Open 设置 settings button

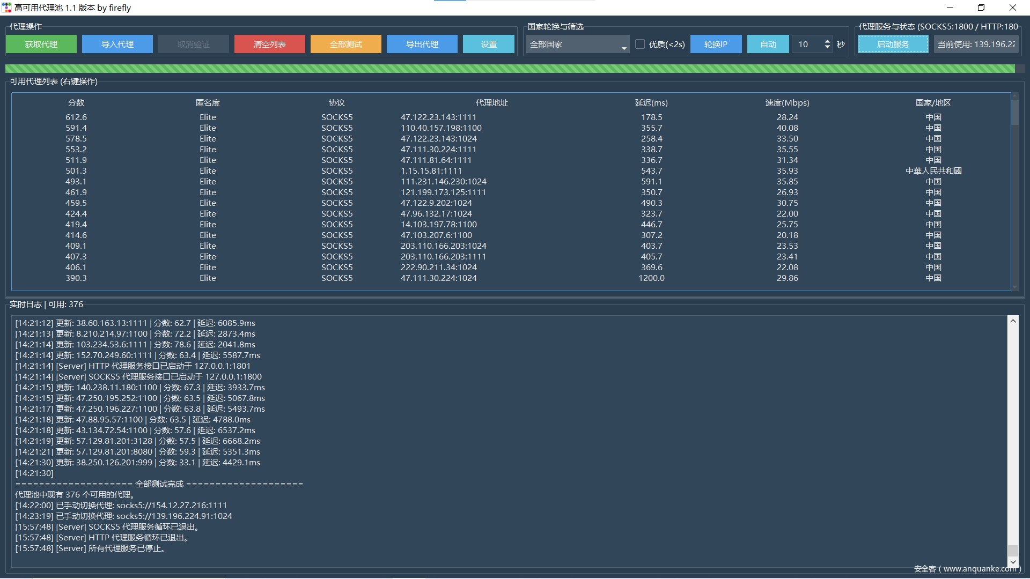point(488,44)
